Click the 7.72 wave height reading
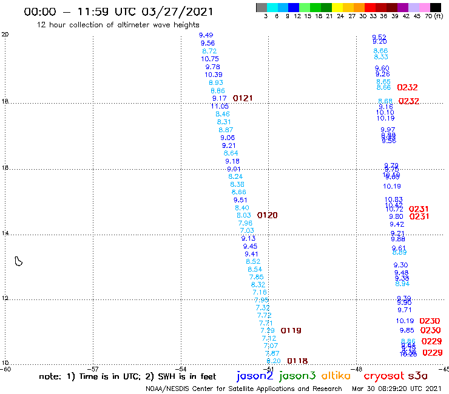Viewport: 449px width, 394px height. tap(264, 315)
